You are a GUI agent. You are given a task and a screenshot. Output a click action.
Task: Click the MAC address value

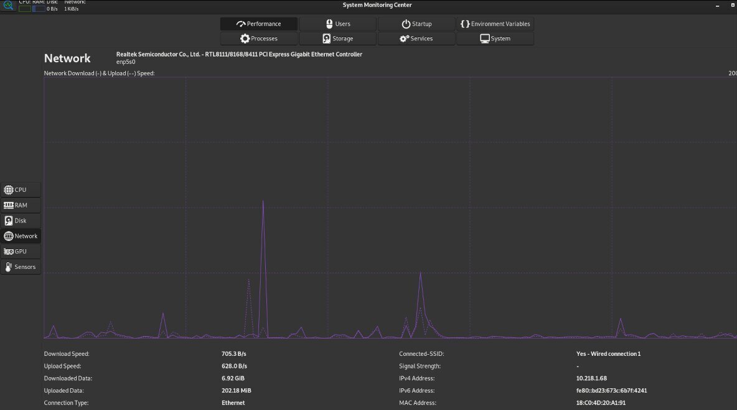tap(601, 403)
